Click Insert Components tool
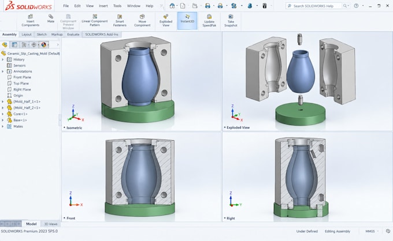Viewport: 393px width, 241px height. 30,20
